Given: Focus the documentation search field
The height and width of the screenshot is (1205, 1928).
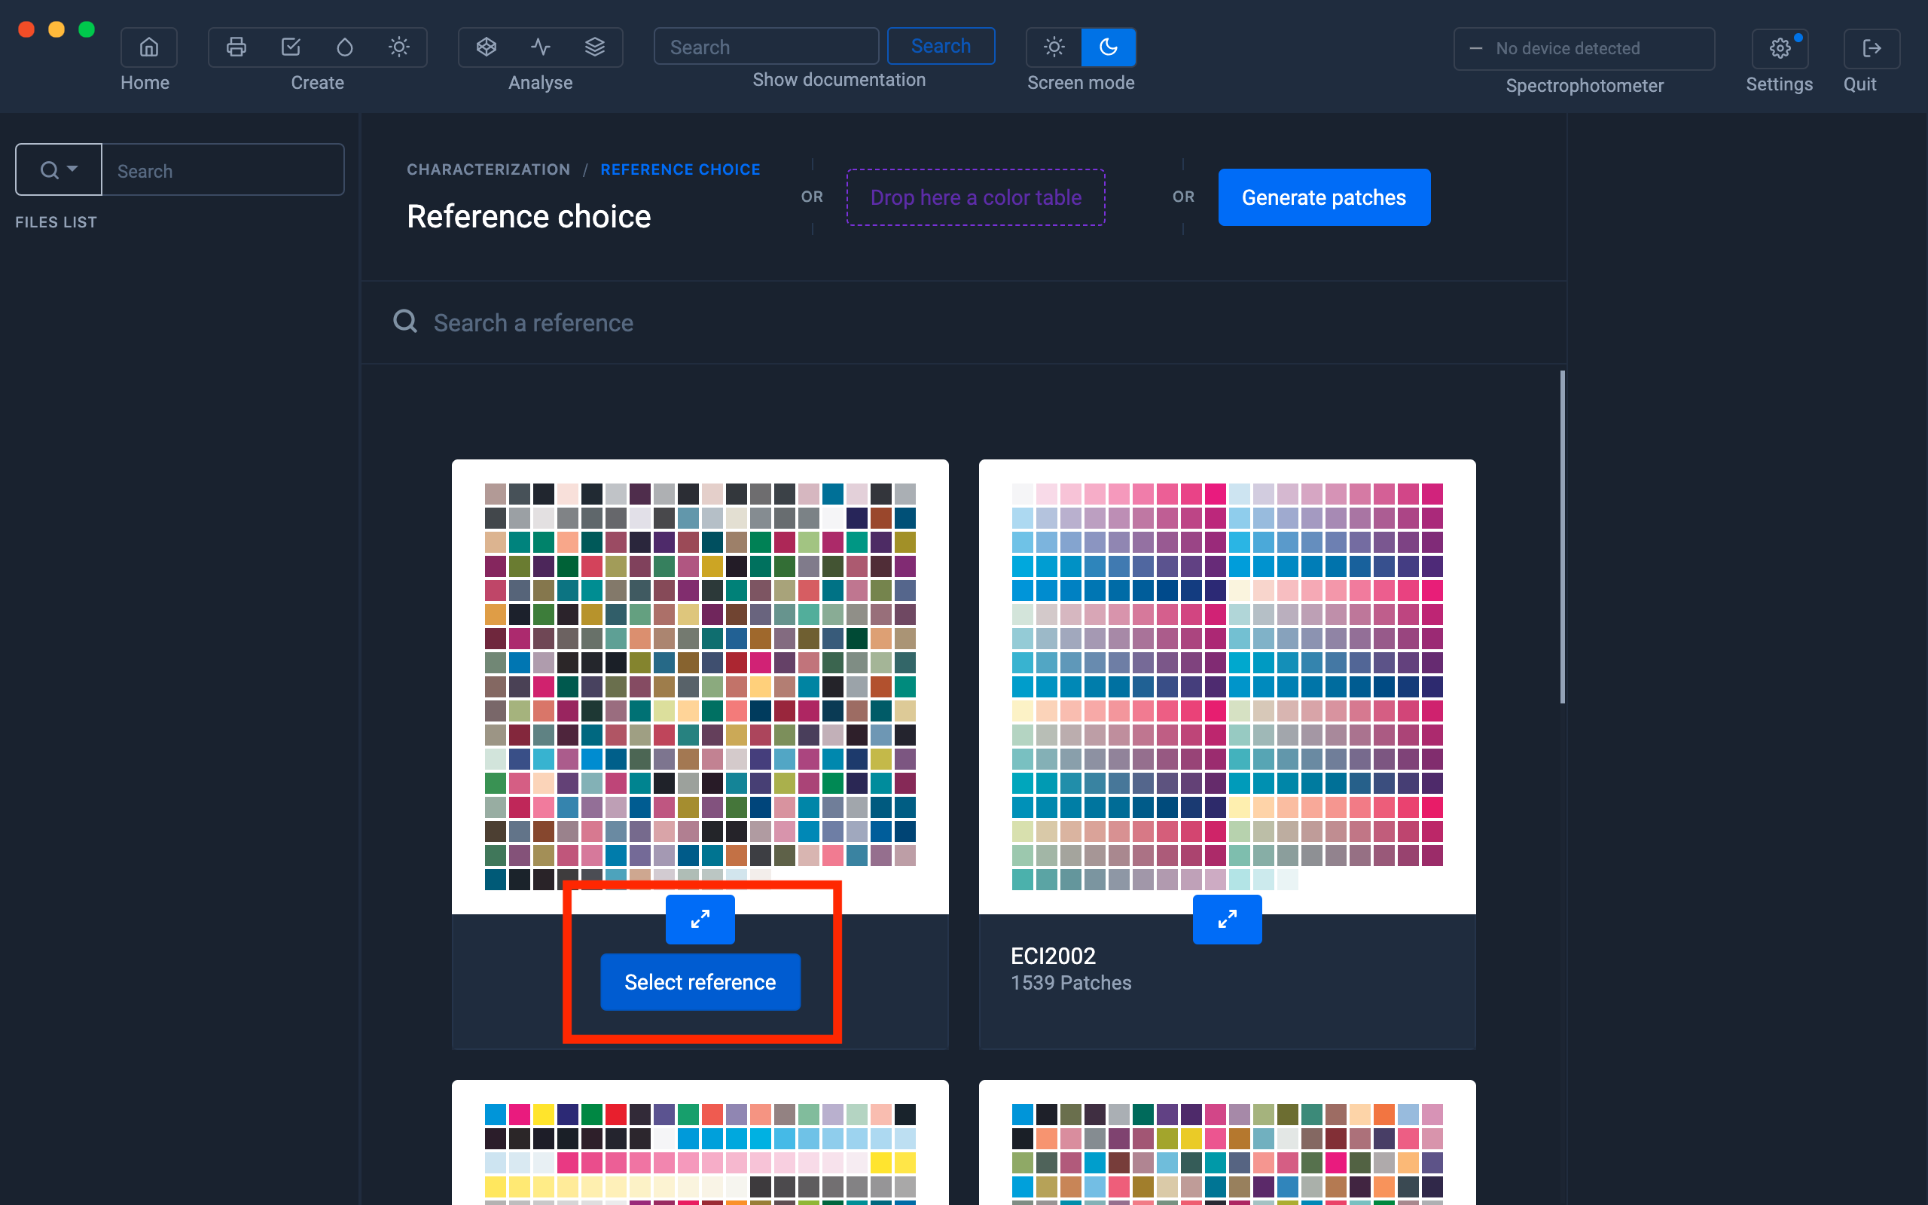Looking at the screenshot, I should coord(767,47).
